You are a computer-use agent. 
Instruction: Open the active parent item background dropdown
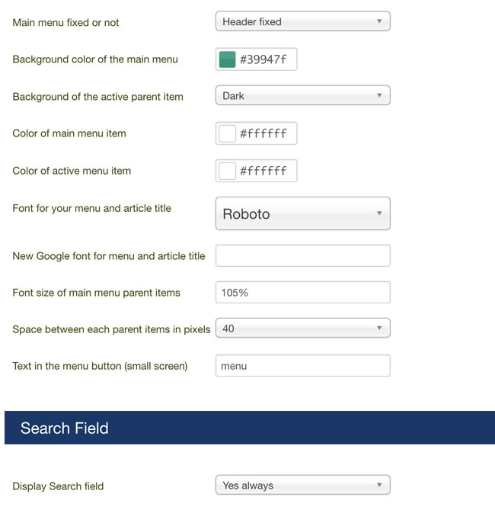(302, 95)
